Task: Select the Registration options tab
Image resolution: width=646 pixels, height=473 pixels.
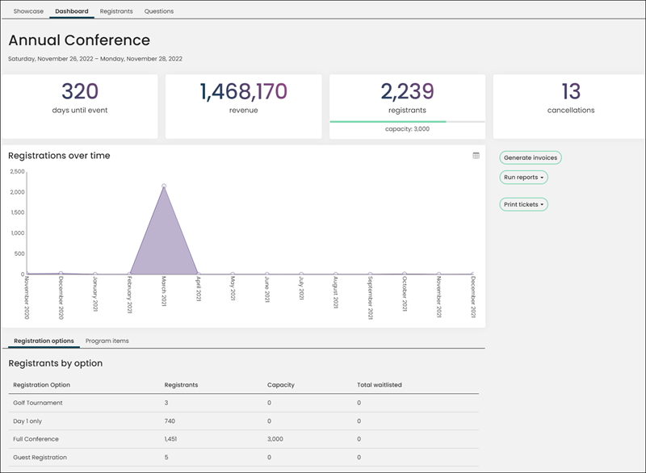Action: [x=44, y=341]
